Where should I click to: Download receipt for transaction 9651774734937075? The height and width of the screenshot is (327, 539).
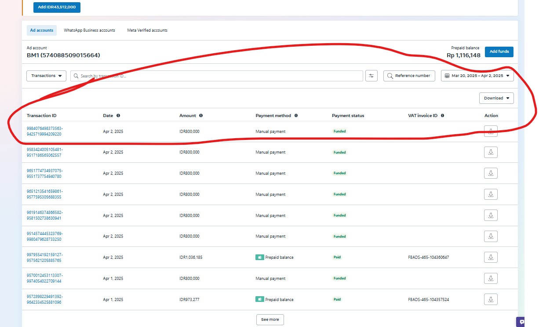(491, 173)
